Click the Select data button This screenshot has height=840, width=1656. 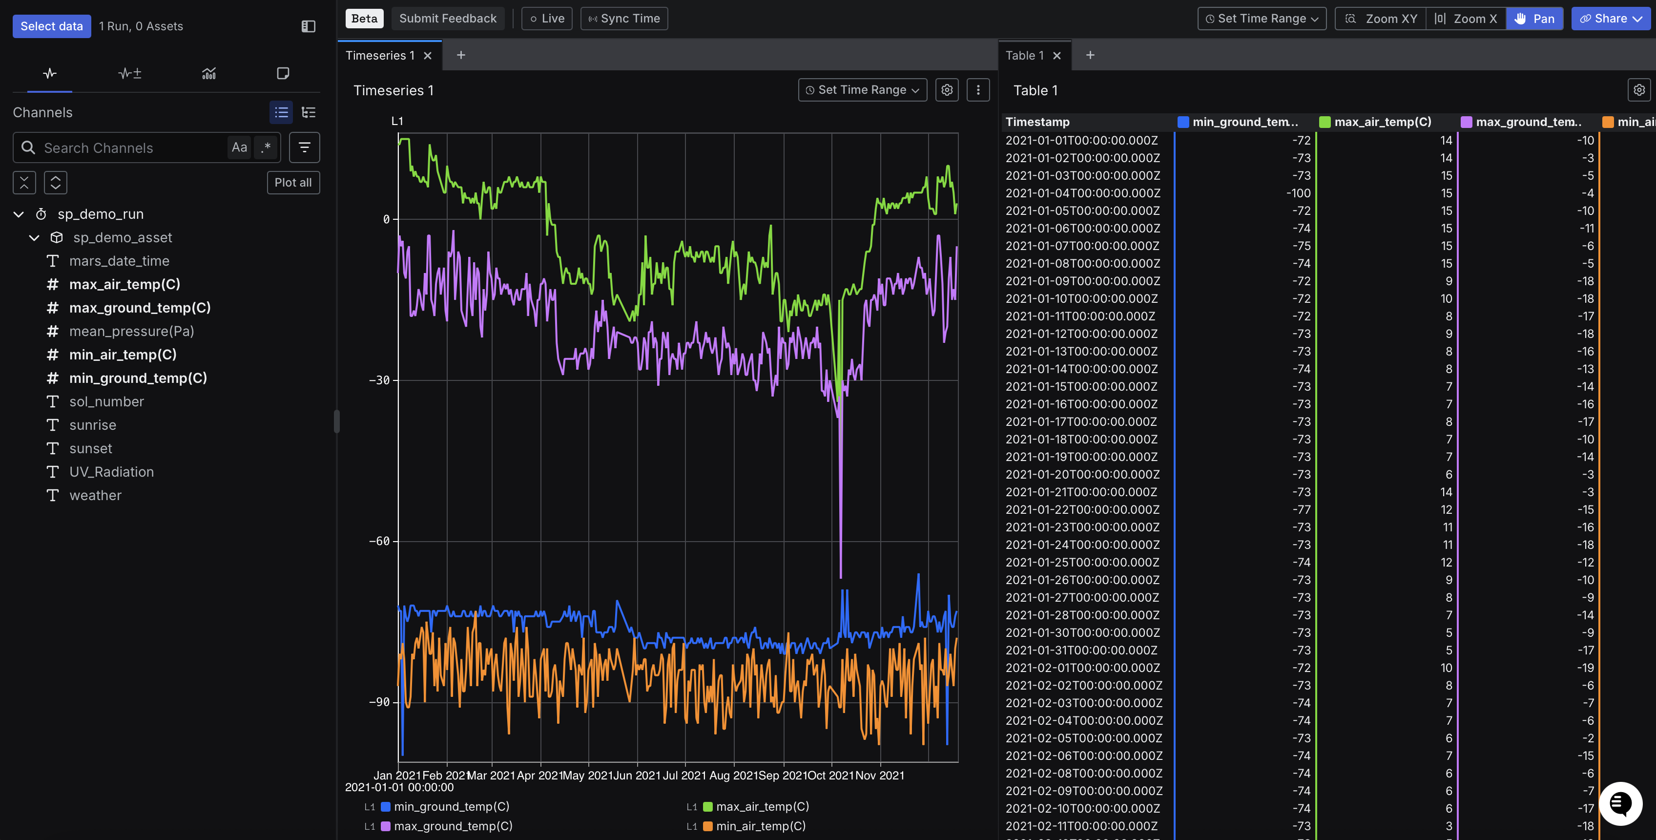pos(51,26)
